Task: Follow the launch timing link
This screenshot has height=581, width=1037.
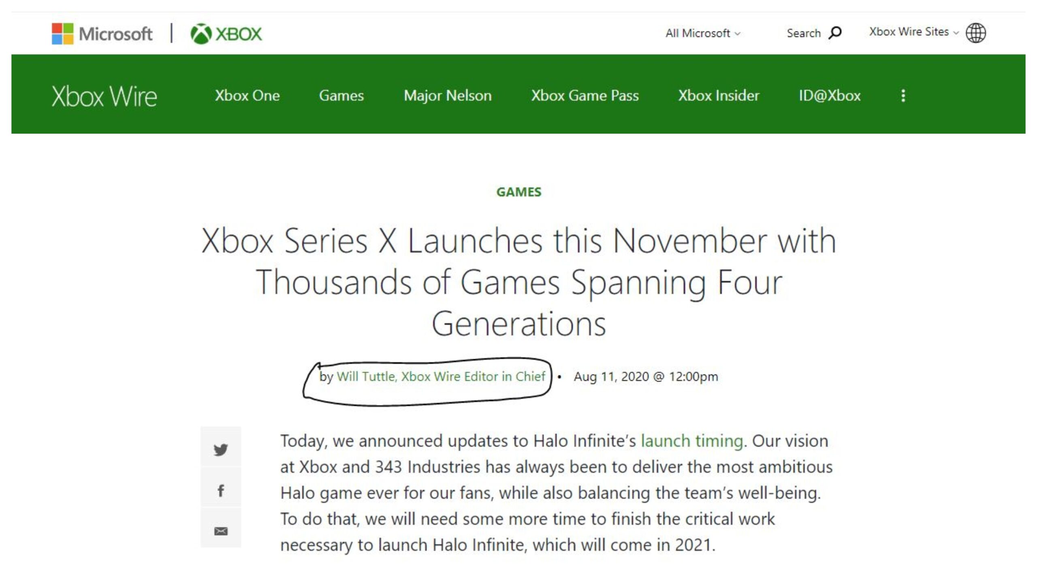Action: click(691, 441)
